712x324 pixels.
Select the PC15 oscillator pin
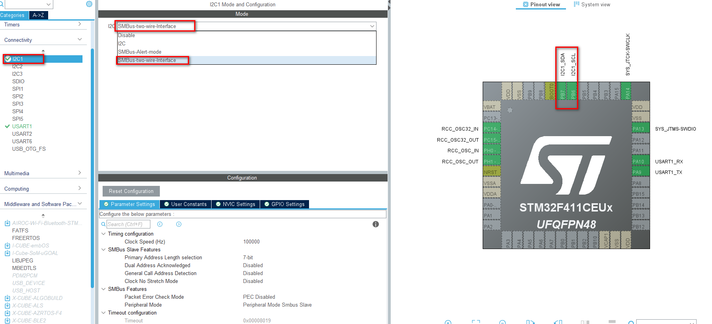[492, 140]
